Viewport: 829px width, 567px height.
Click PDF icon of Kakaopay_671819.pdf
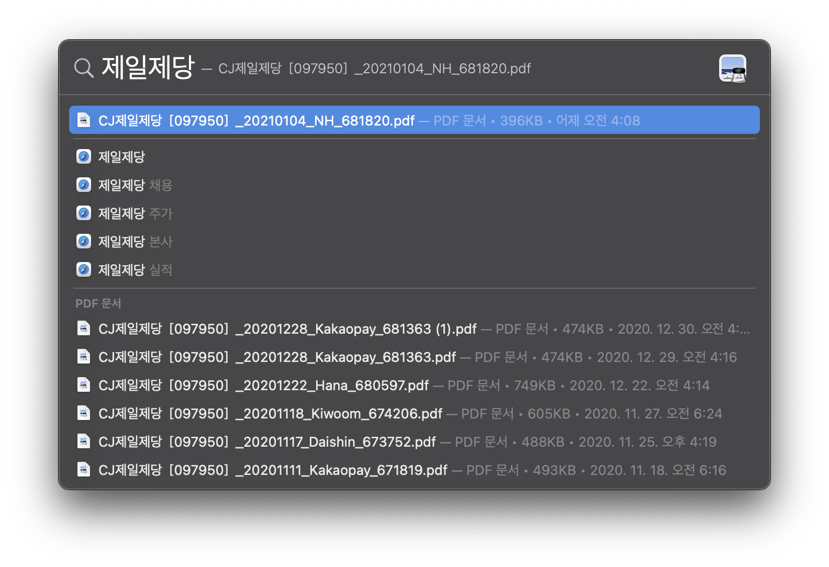tap(84, 470)
